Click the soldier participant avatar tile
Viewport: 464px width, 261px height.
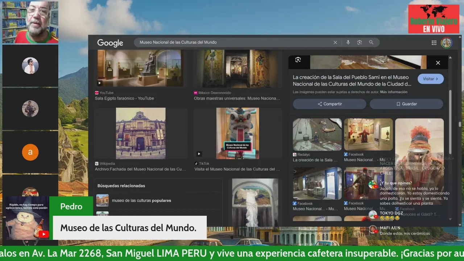pos(30,109)
